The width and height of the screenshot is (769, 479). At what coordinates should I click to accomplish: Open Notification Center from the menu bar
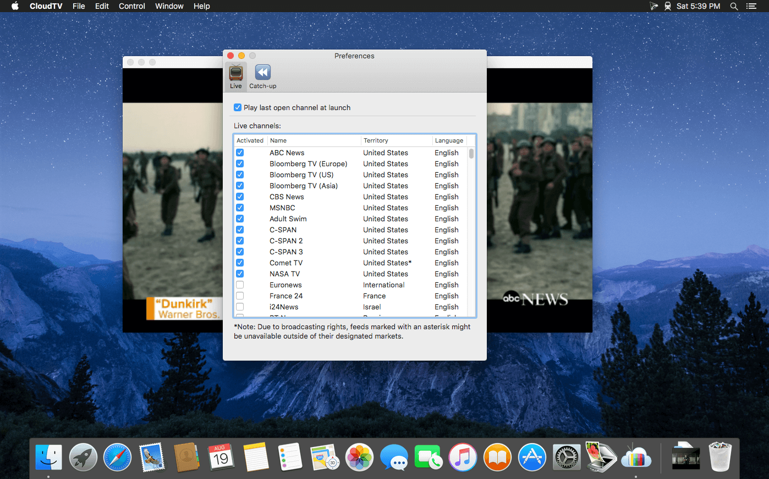click(751, 6)
